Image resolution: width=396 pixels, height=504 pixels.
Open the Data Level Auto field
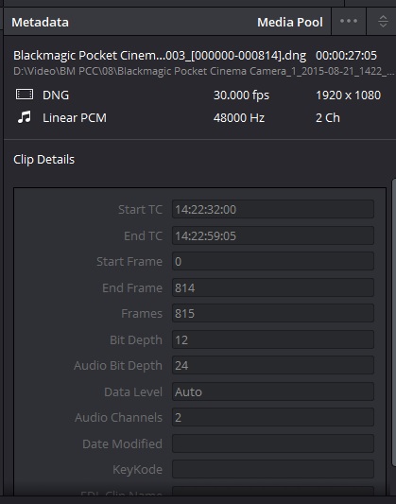pyautogui.click(x=273, y=391)
